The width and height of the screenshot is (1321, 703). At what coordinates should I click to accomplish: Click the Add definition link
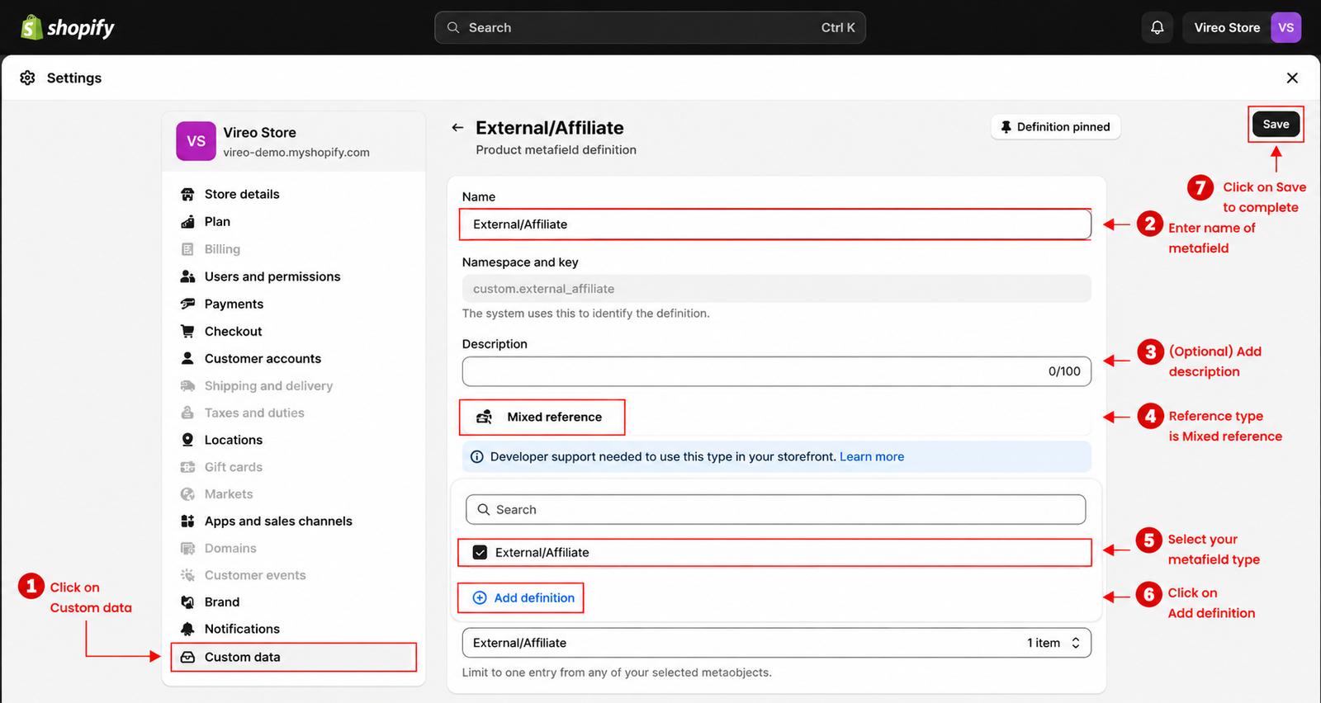coord(523,598)
